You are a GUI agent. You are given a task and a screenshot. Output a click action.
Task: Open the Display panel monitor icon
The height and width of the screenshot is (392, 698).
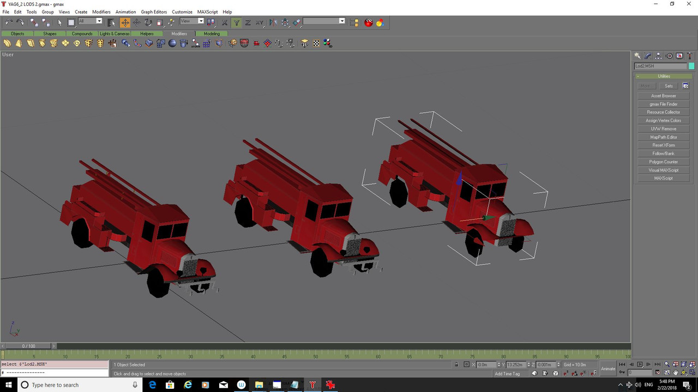click(x=679, y=56)
